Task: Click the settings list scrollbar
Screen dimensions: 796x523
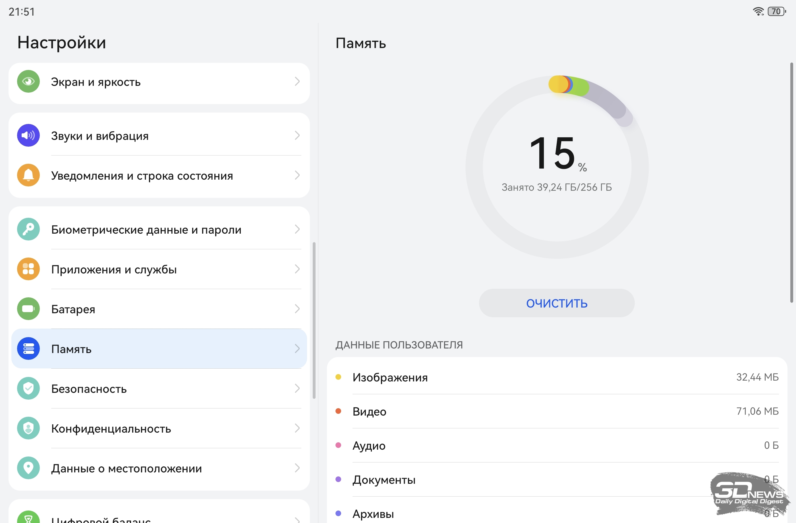Action: point(314,320)
